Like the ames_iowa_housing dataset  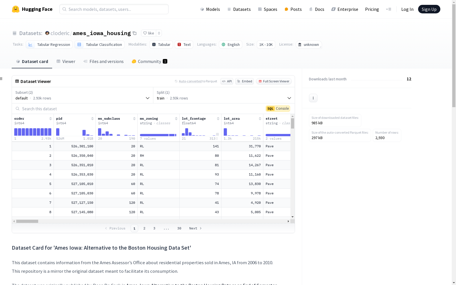pyautogui.click(x=148, y=33)
